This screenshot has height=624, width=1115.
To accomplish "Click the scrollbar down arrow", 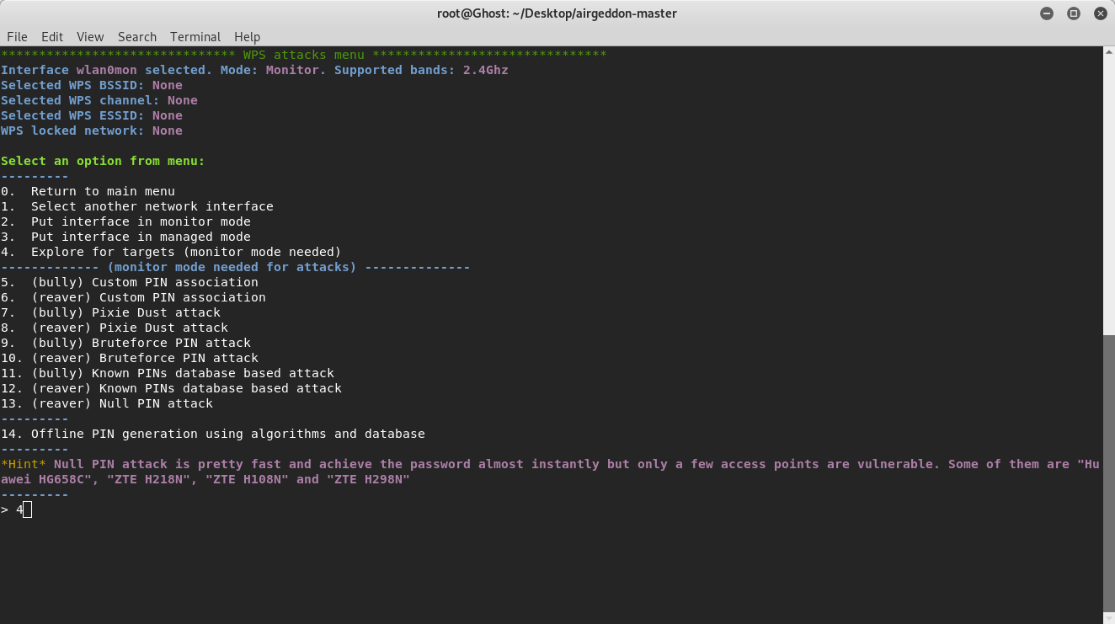I will (1108, 617).
